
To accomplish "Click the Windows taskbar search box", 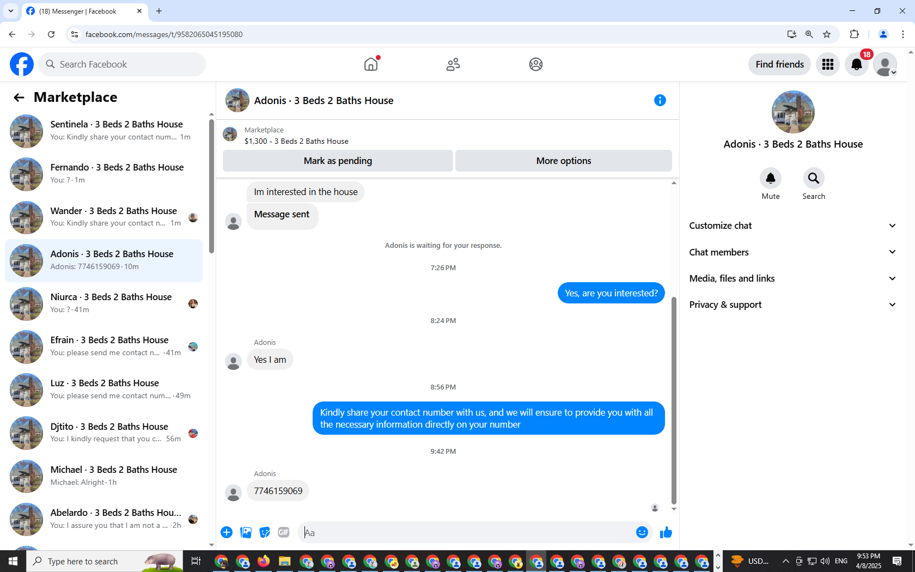I will pyautogui.click(x=105, y=561).
